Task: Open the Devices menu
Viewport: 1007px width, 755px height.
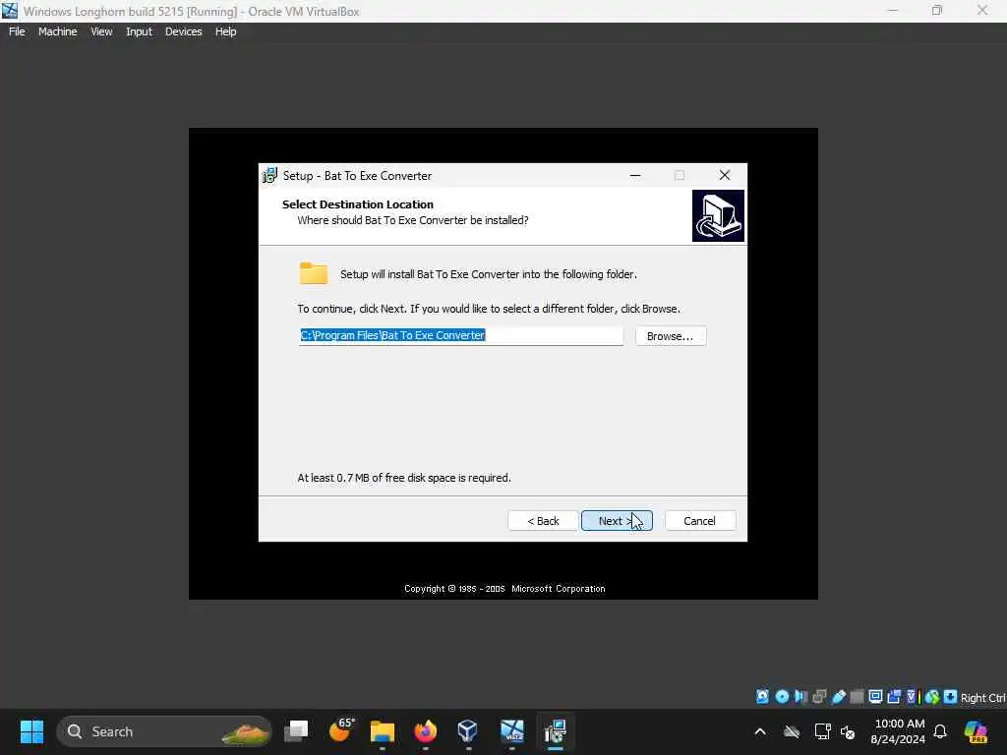Action: coord(184,31)
